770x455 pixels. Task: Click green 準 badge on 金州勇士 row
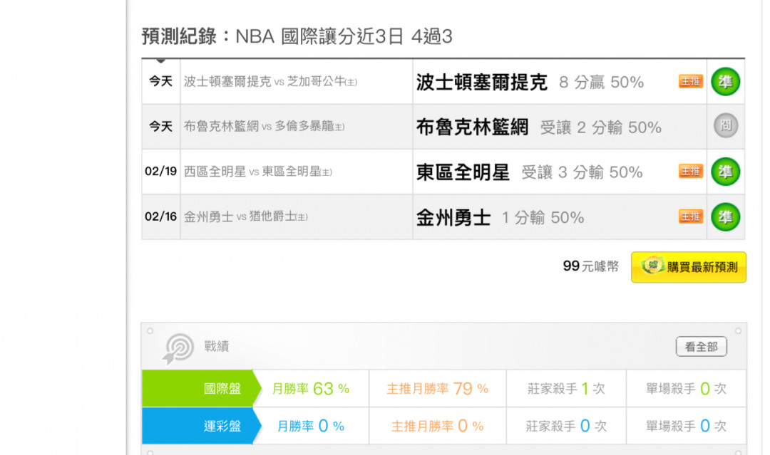click(726, 216)
